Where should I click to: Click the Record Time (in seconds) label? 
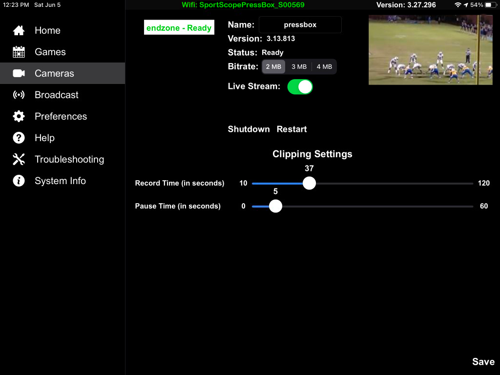click(x=180, y=183)
